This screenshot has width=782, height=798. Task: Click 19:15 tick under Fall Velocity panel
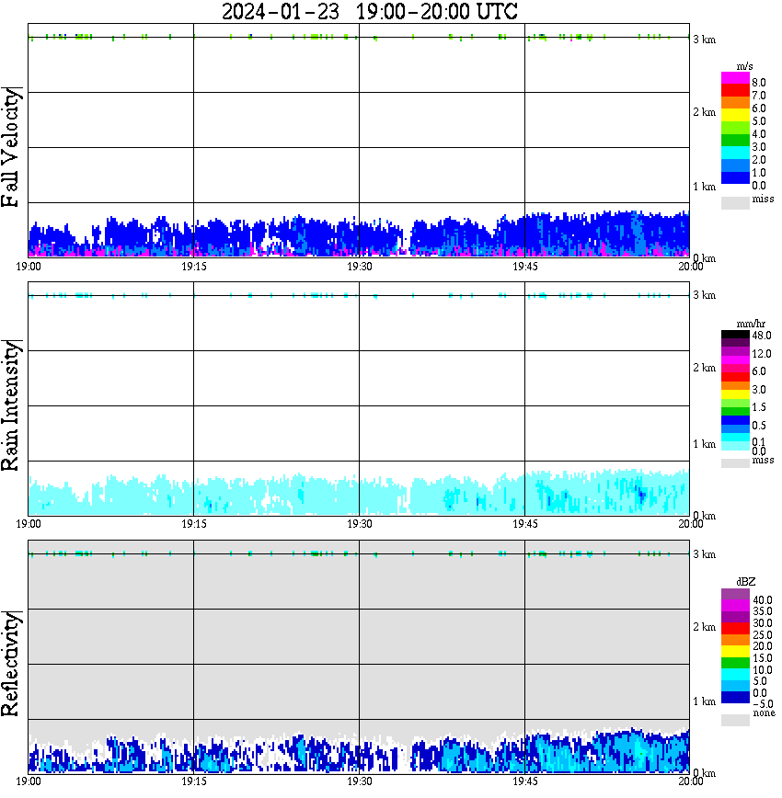pos(194,267)
